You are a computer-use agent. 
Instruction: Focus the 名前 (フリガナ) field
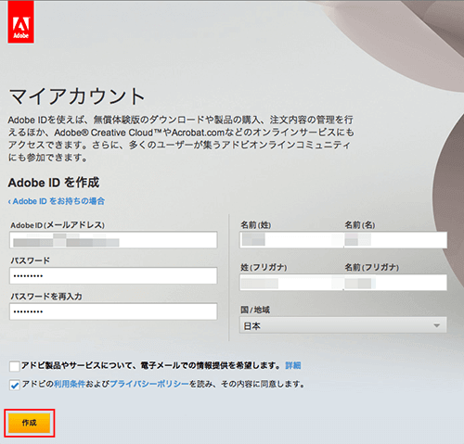click(395, 283)
